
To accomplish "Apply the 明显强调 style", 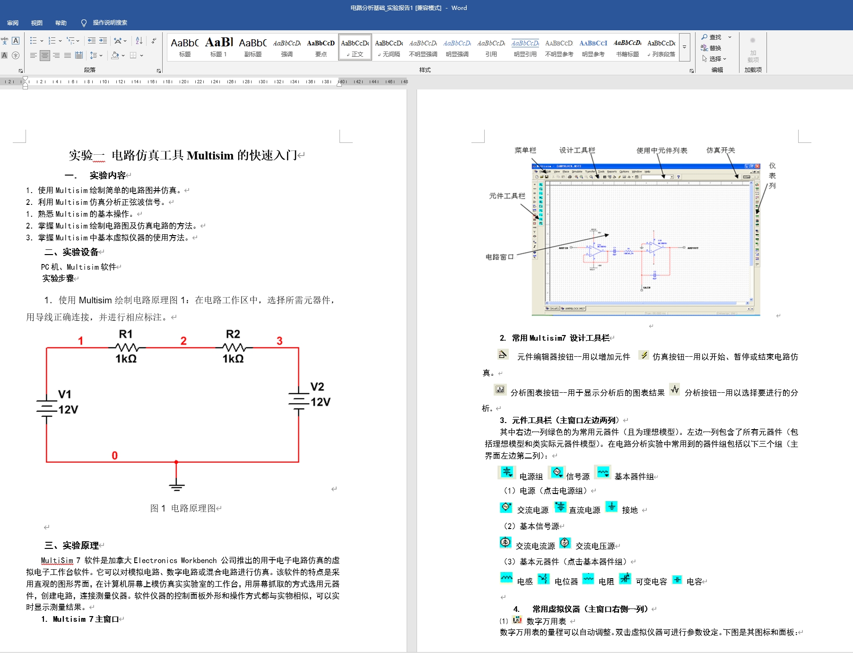I will pos(457,47).
